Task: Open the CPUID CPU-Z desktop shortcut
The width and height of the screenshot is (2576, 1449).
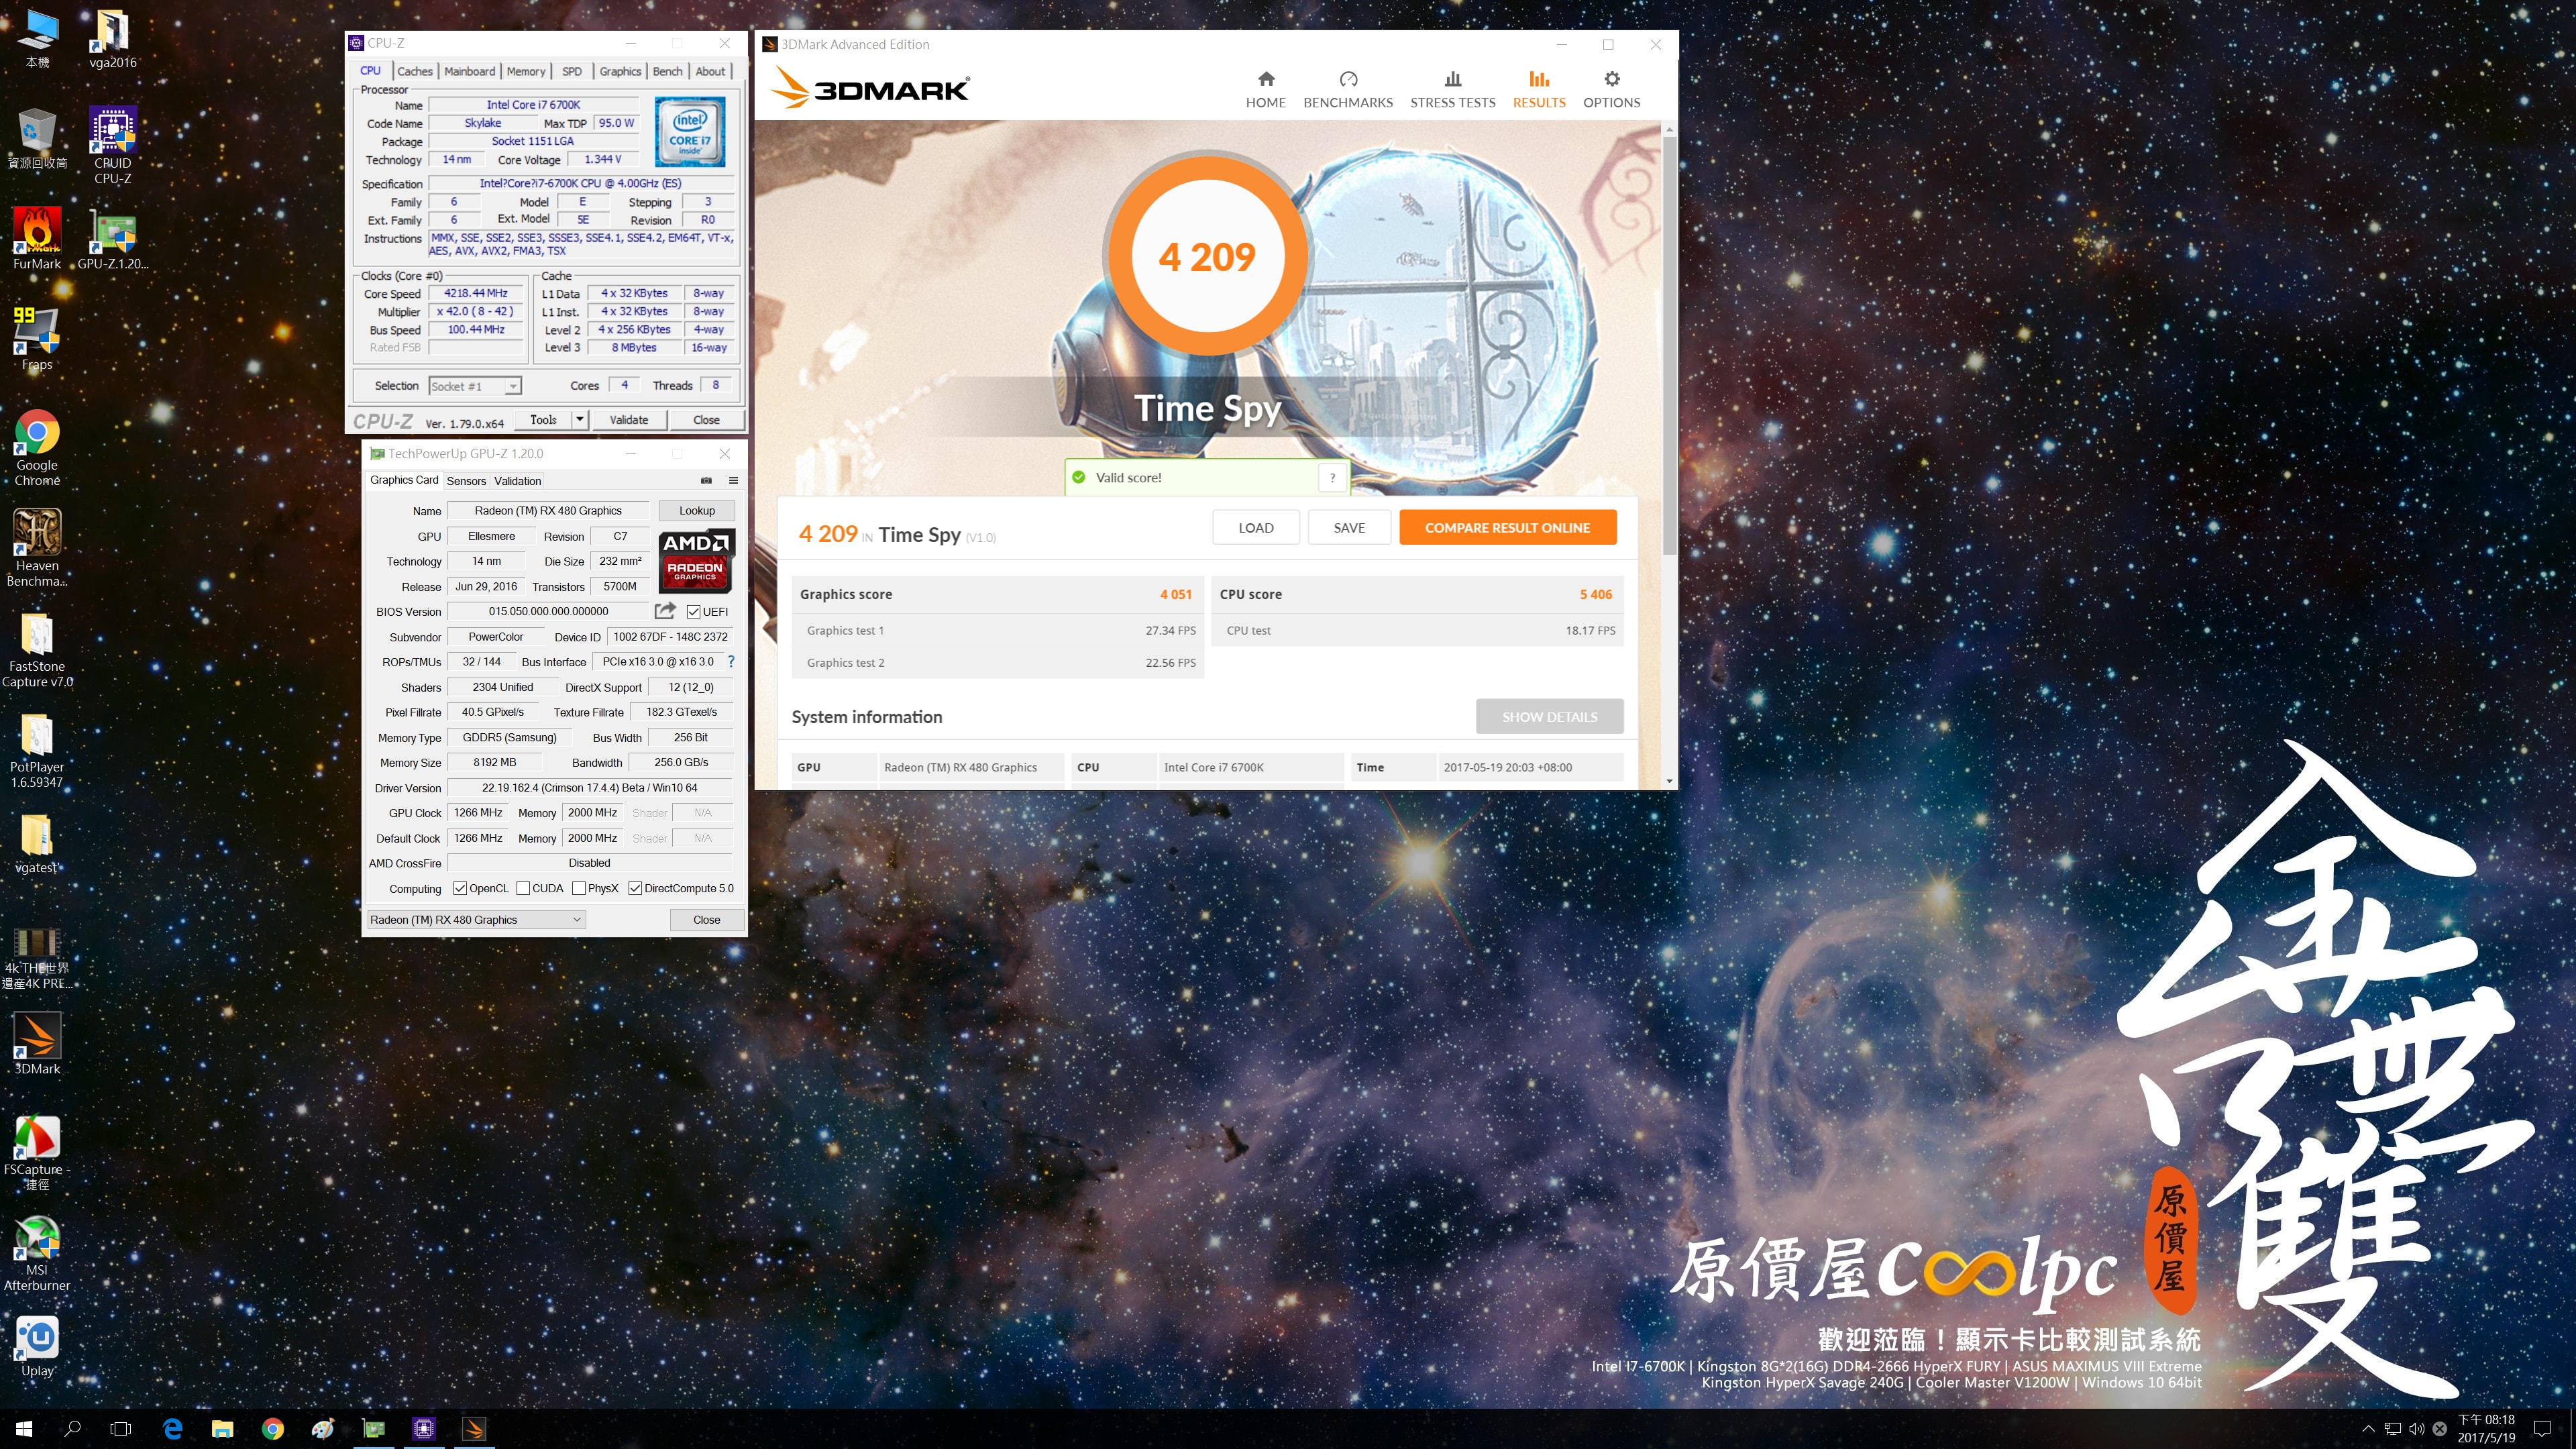Action: (x=112, y=145)
